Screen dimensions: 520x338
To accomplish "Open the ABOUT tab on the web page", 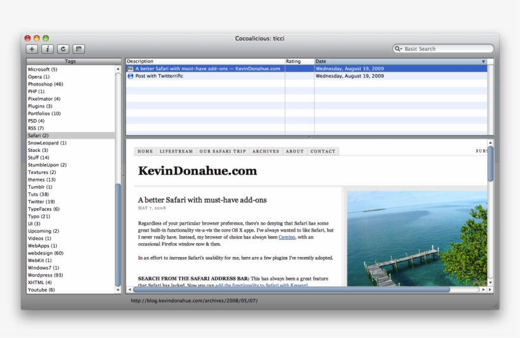I will tap(295, 151).
